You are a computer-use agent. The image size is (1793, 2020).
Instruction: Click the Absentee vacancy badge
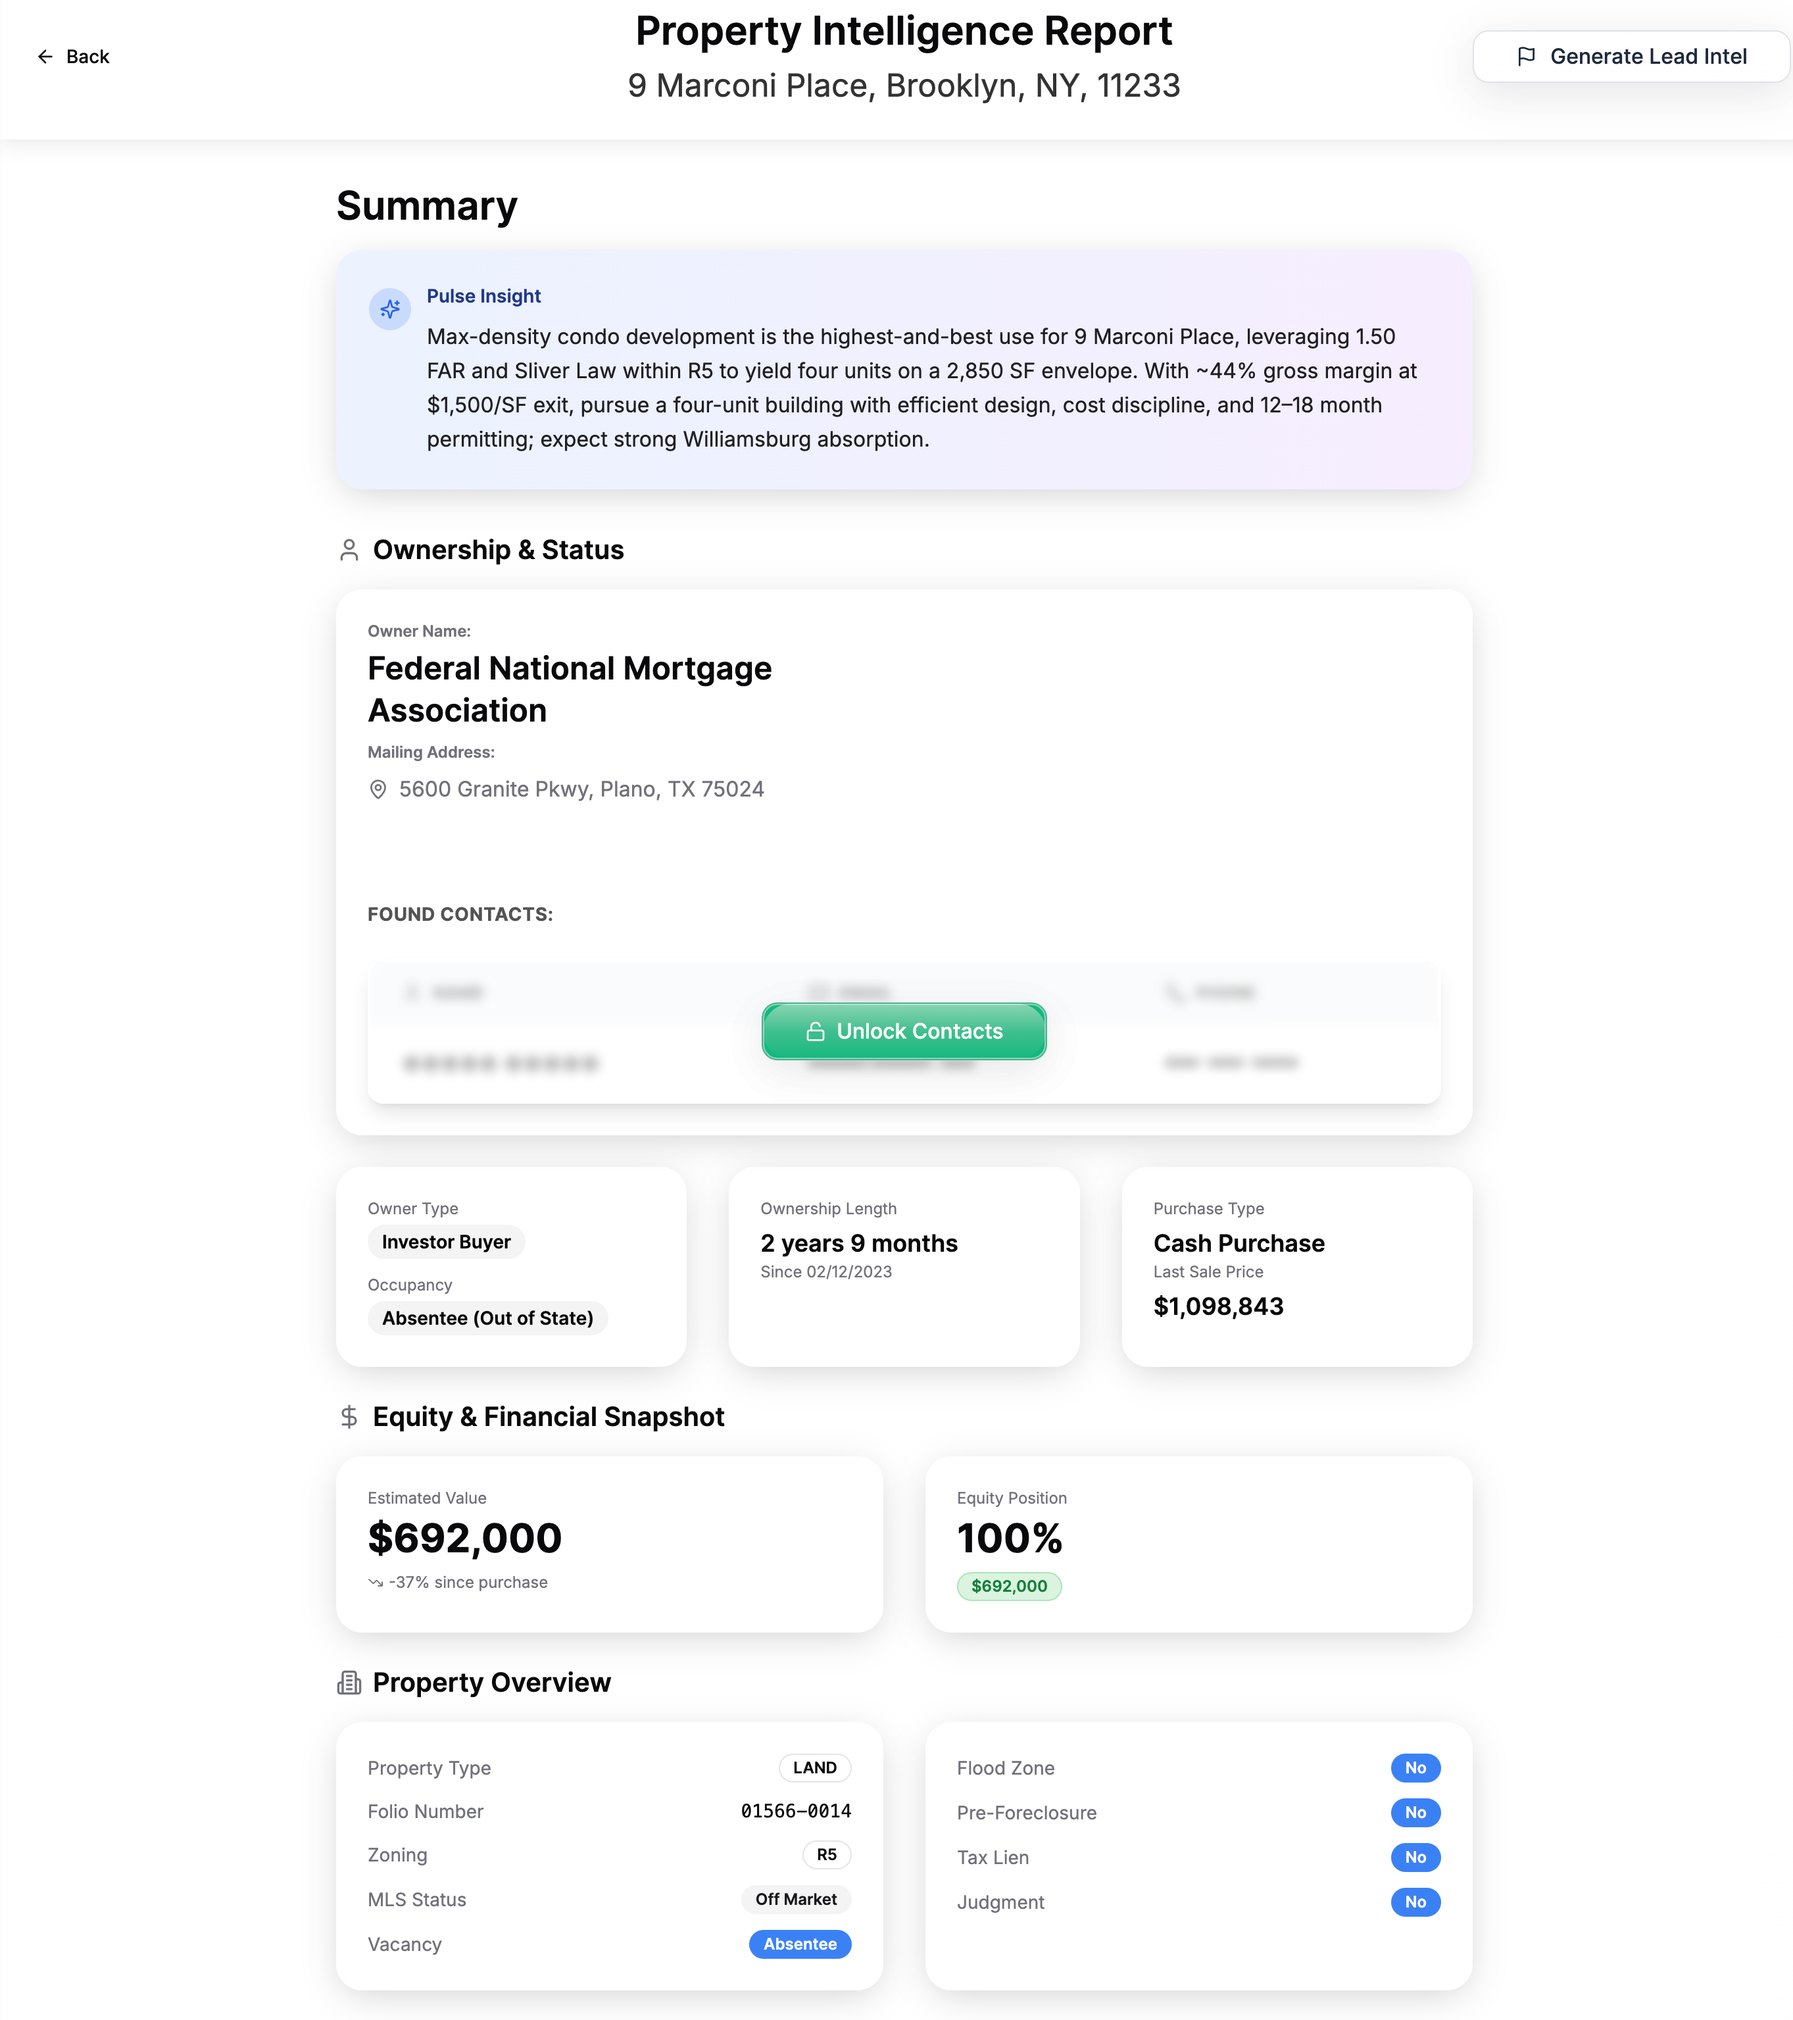coord(800,1944)
